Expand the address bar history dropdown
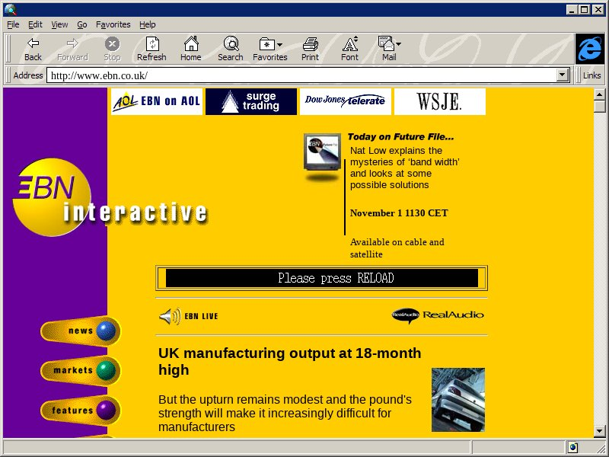609x457 pixels. [563, 75]
